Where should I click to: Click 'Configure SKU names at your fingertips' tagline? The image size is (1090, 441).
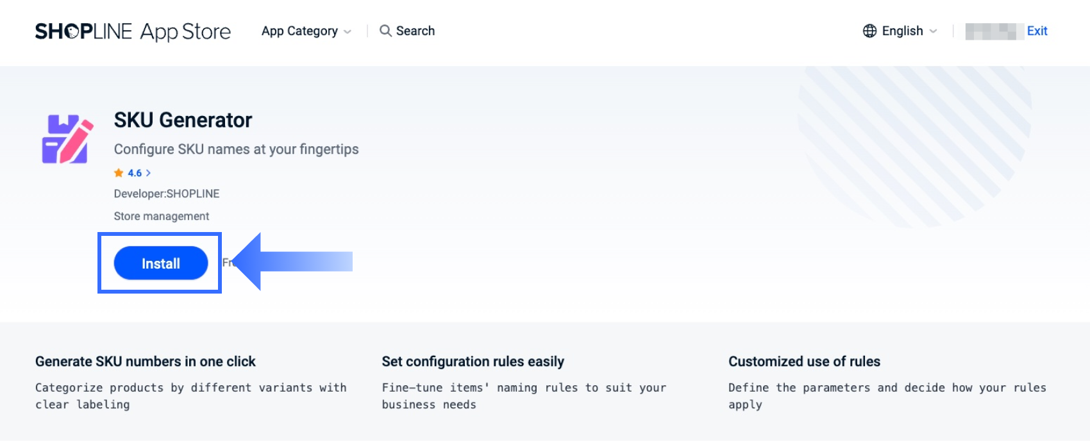pyautogui.click(x=237, y=149)
